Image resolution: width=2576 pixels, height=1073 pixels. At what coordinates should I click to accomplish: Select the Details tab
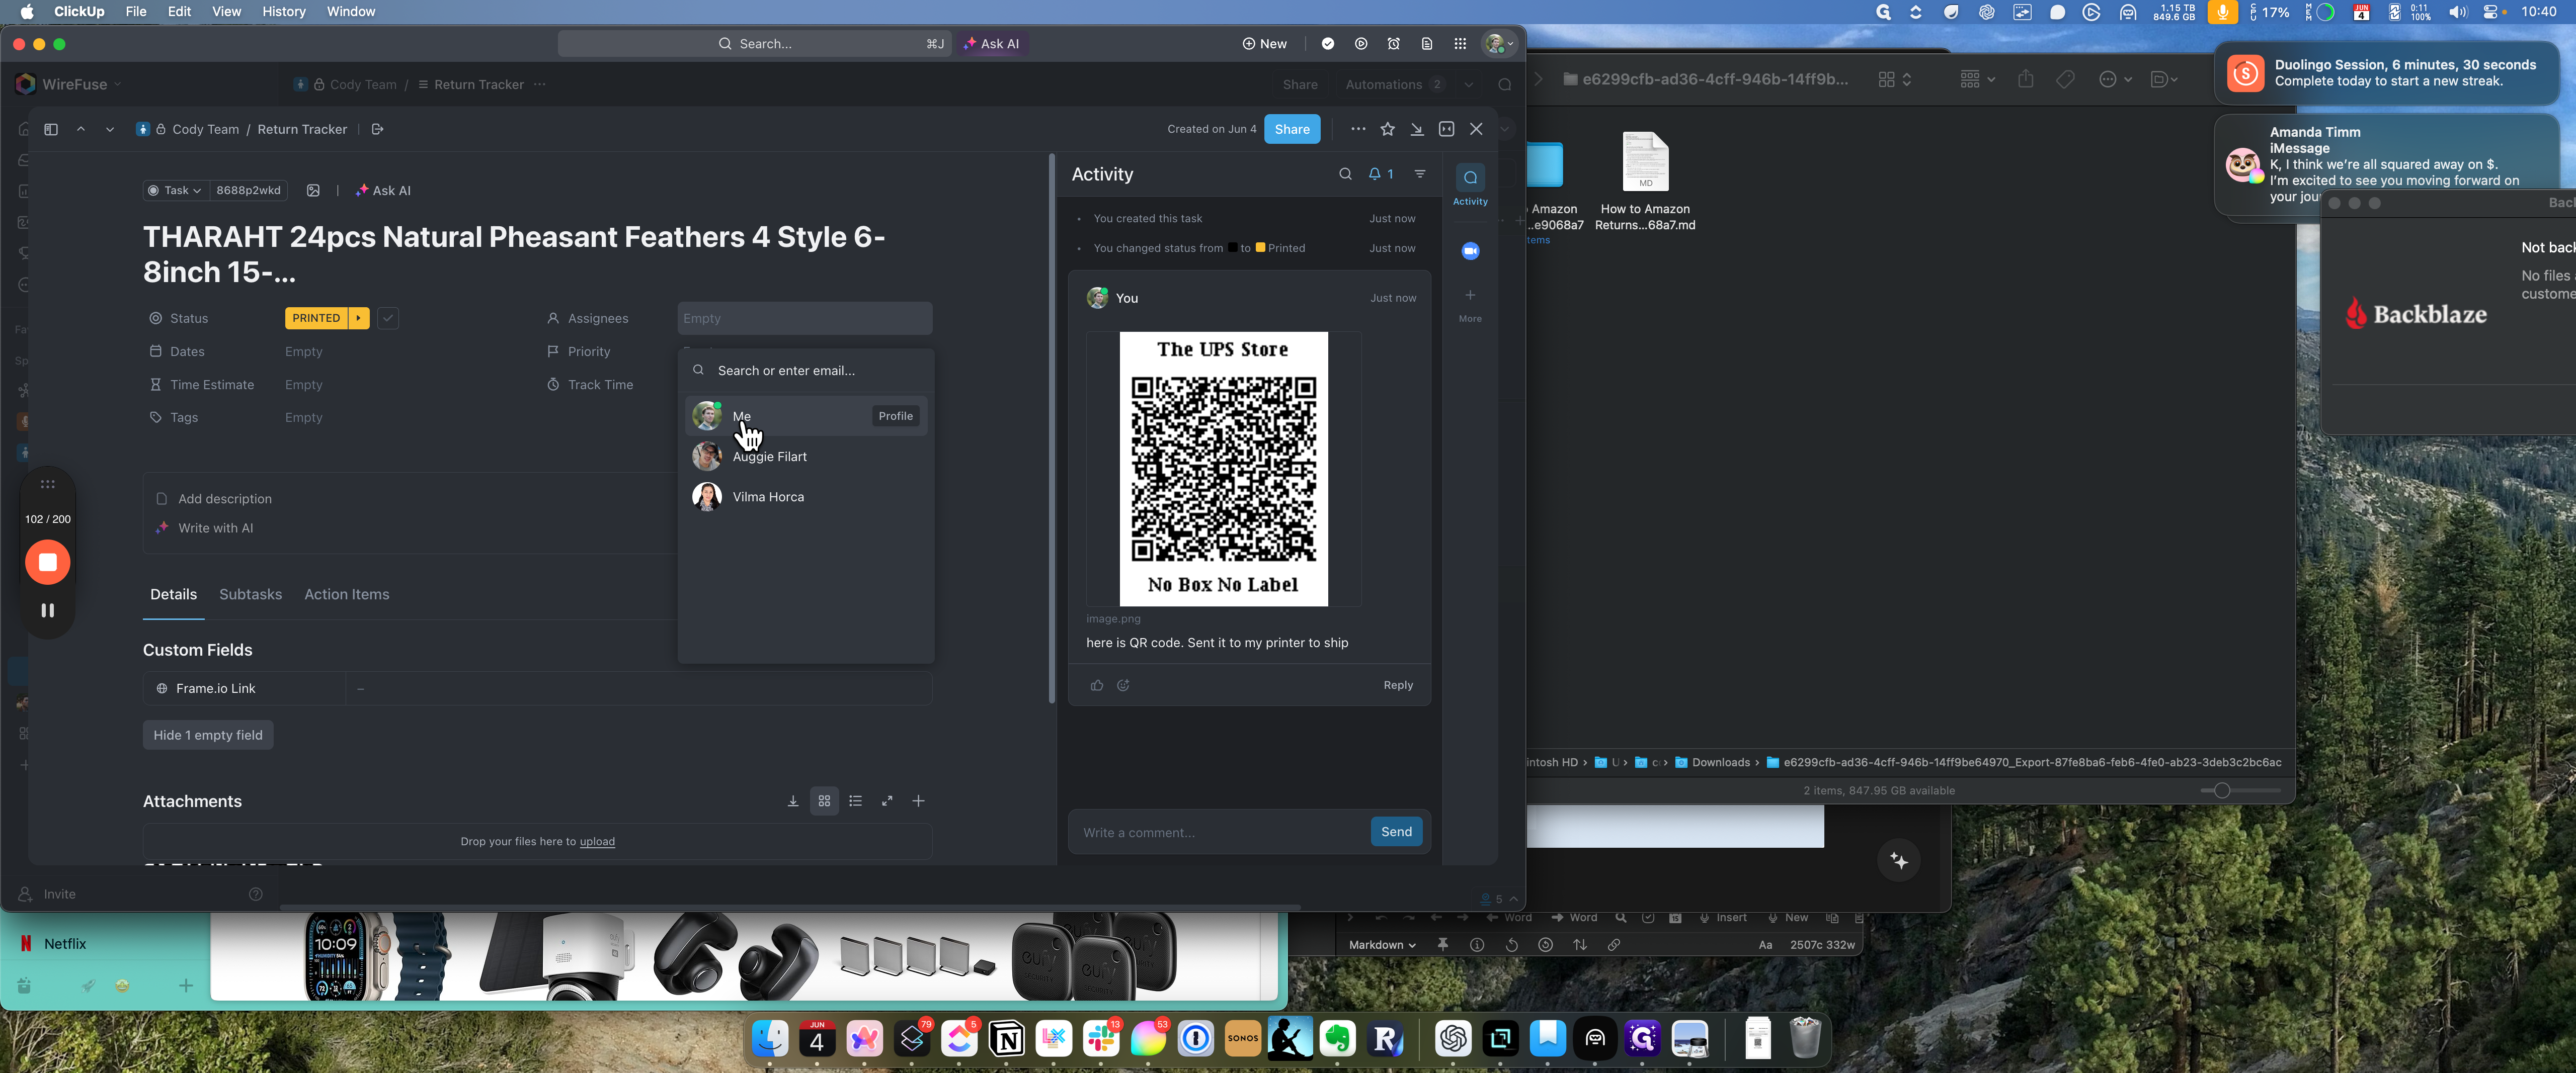click(x=173, y=594)
